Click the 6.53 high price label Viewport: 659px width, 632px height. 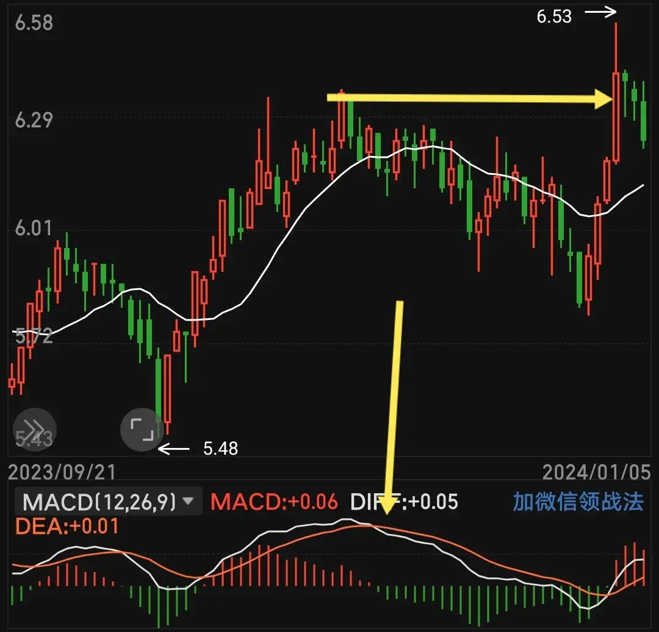[554, 17]
